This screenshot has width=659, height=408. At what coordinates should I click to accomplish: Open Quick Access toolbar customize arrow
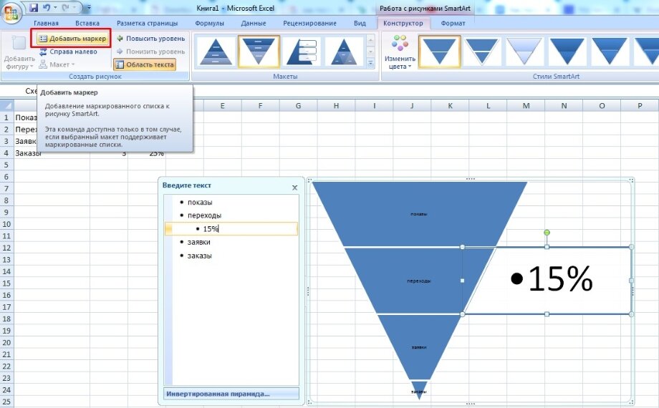pos(89,8)
